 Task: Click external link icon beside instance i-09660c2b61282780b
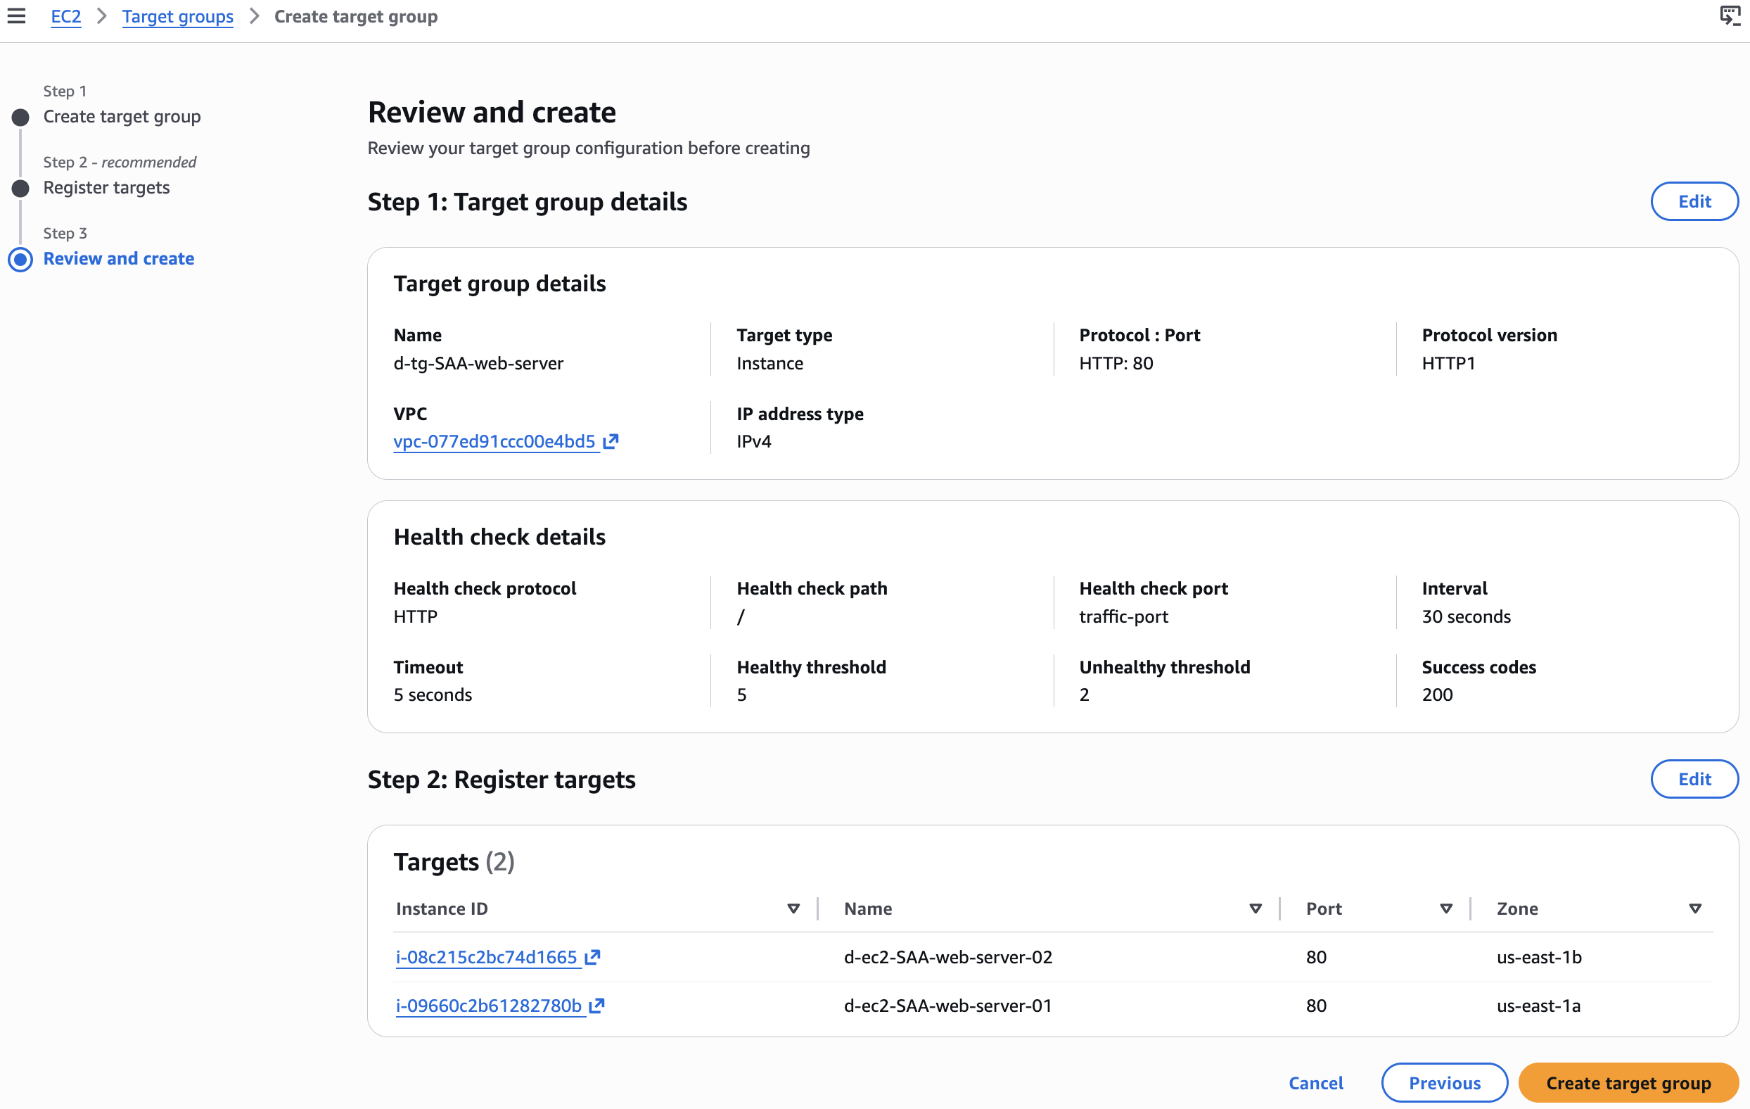pos(597,1006)
